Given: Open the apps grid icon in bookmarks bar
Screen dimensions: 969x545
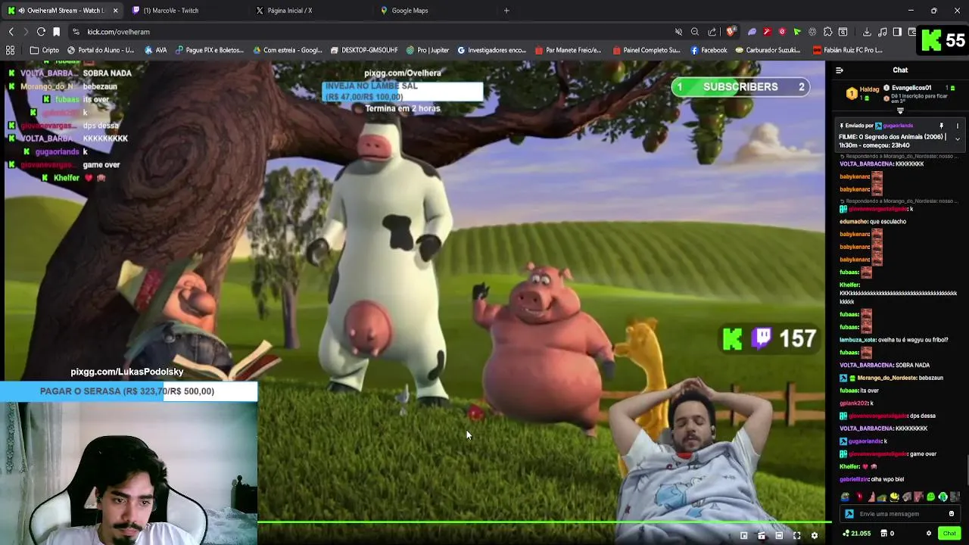Looking at the screenshot, I should point(10,50).
